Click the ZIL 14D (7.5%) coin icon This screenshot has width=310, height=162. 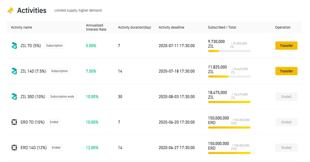pos(14,71)
